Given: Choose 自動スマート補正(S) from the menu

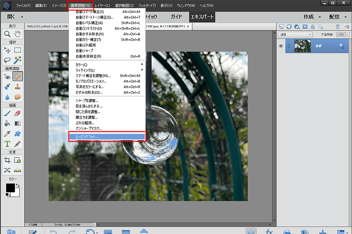Looking at the screenshot, I should tap(107, 12).
